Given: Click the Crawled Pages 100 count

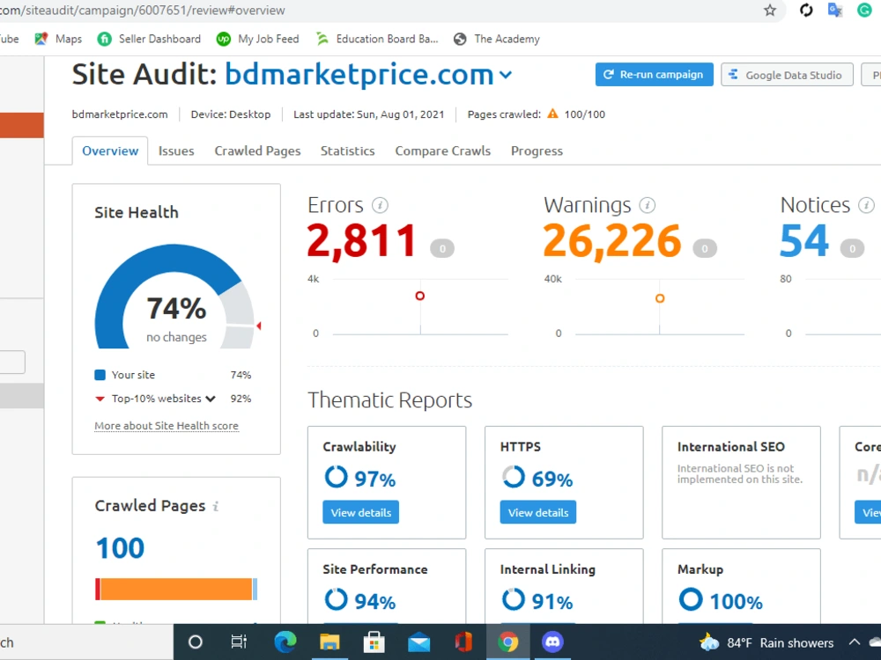Looking at the screenshot, I should (120, 547).
